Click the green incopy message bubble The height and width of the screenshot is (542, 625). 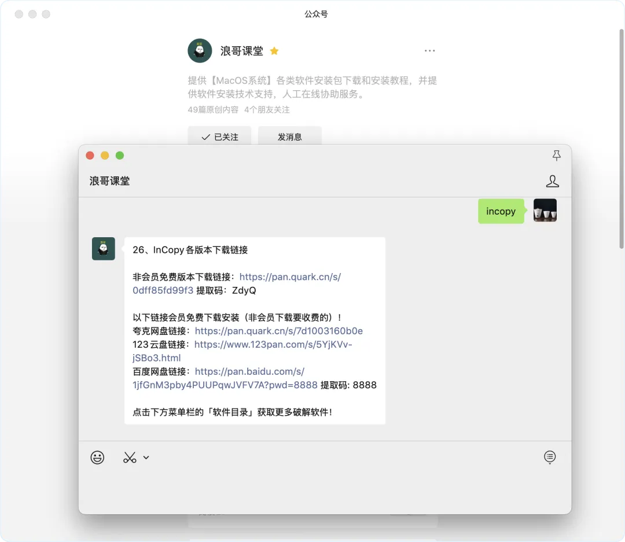click(x=501, y=211)
